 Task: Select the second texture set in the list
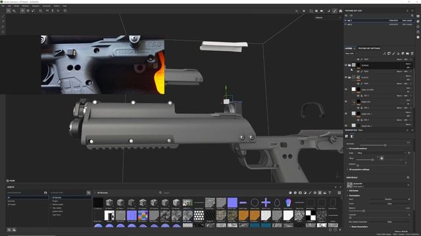379,24
